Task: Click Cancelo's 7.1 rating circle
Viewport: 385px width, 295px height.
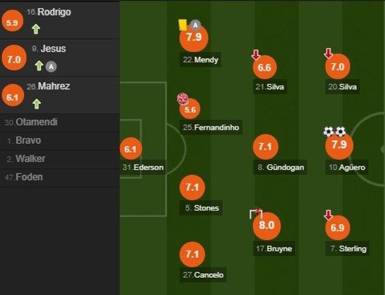Action: click(192, 254)
